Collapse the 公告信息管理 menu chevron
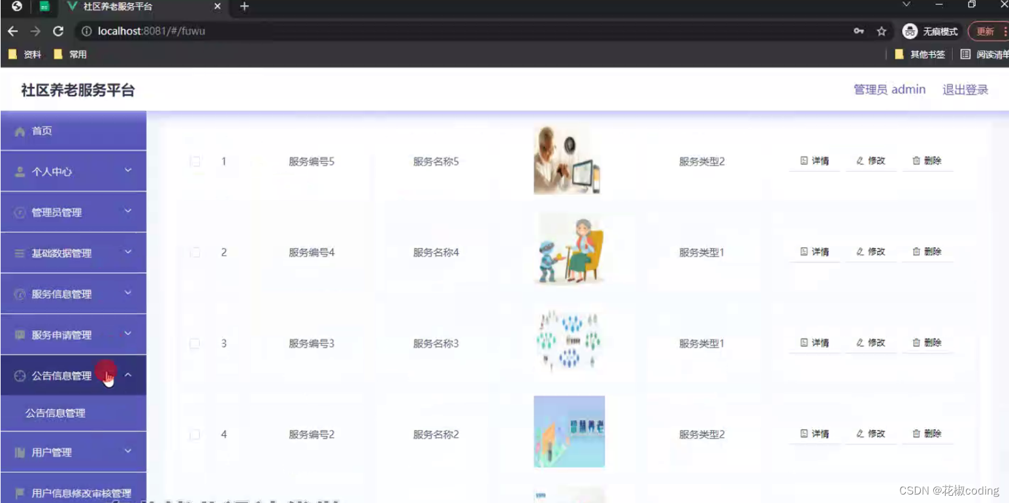Viewport: 1009px width, 503px height. click(x=128, y=374)
